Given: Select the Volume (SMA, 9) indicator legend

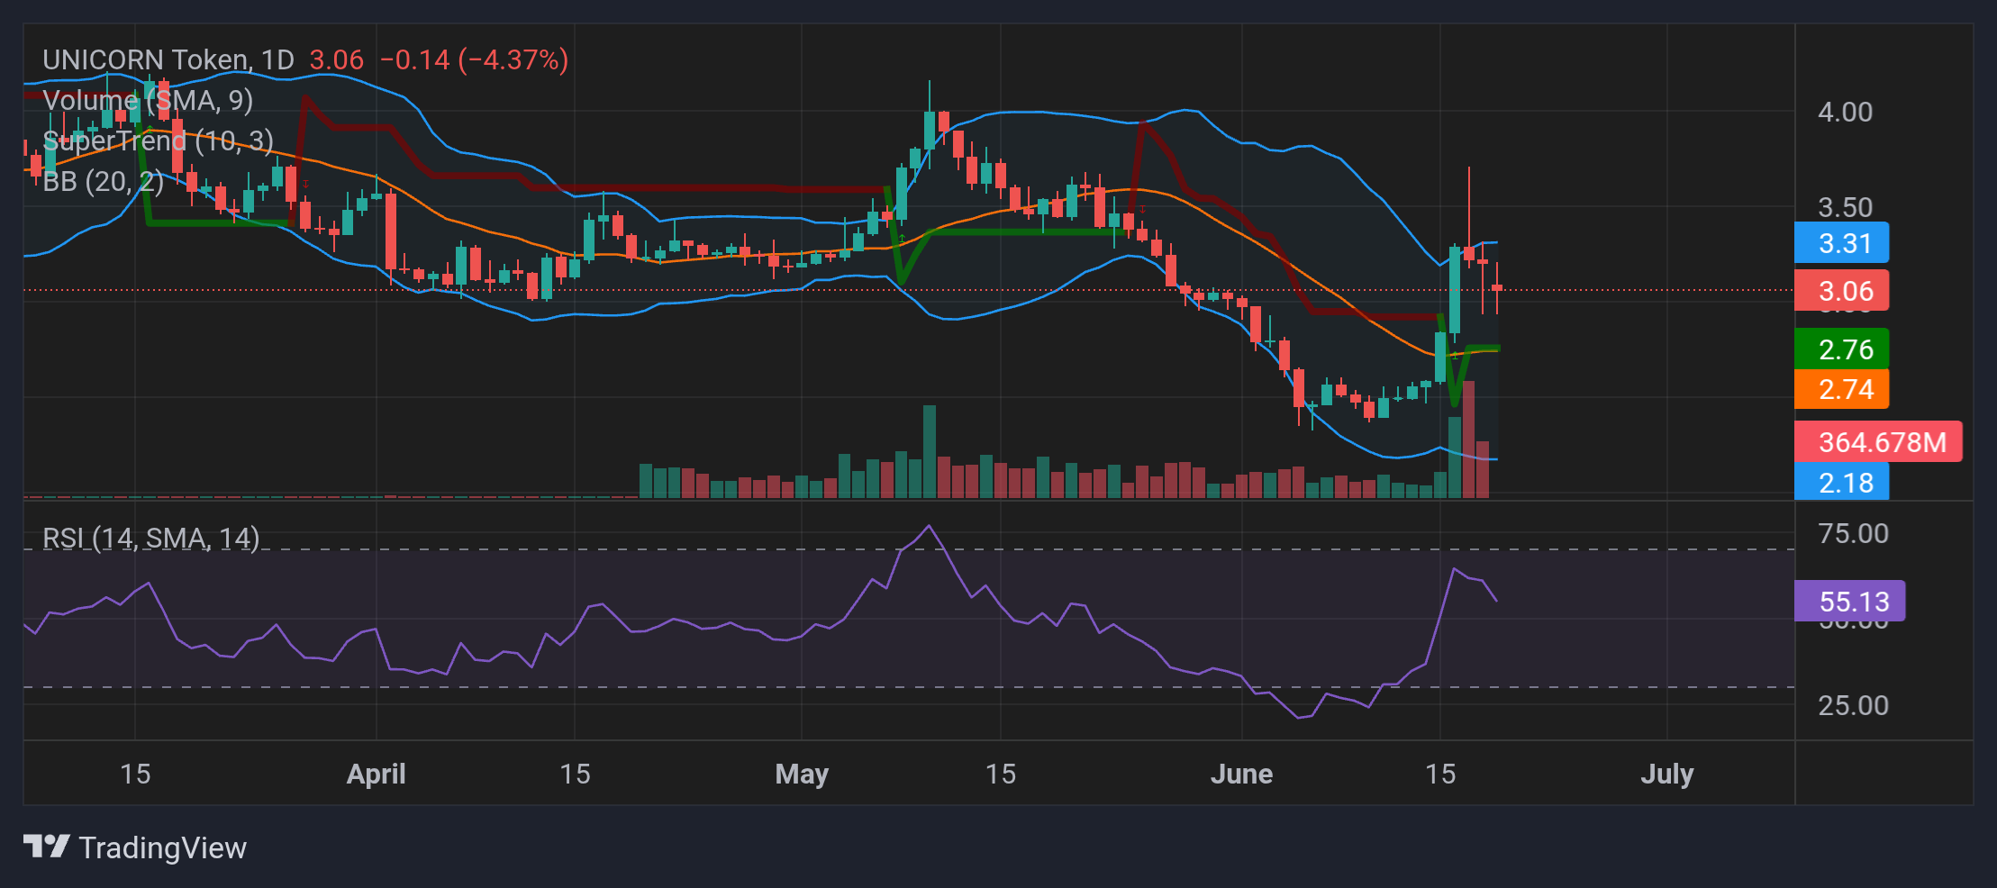Looking at the screenshot, I should coord(148,100).
